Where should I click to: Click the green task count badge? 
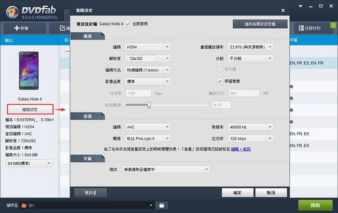[333, 25]
